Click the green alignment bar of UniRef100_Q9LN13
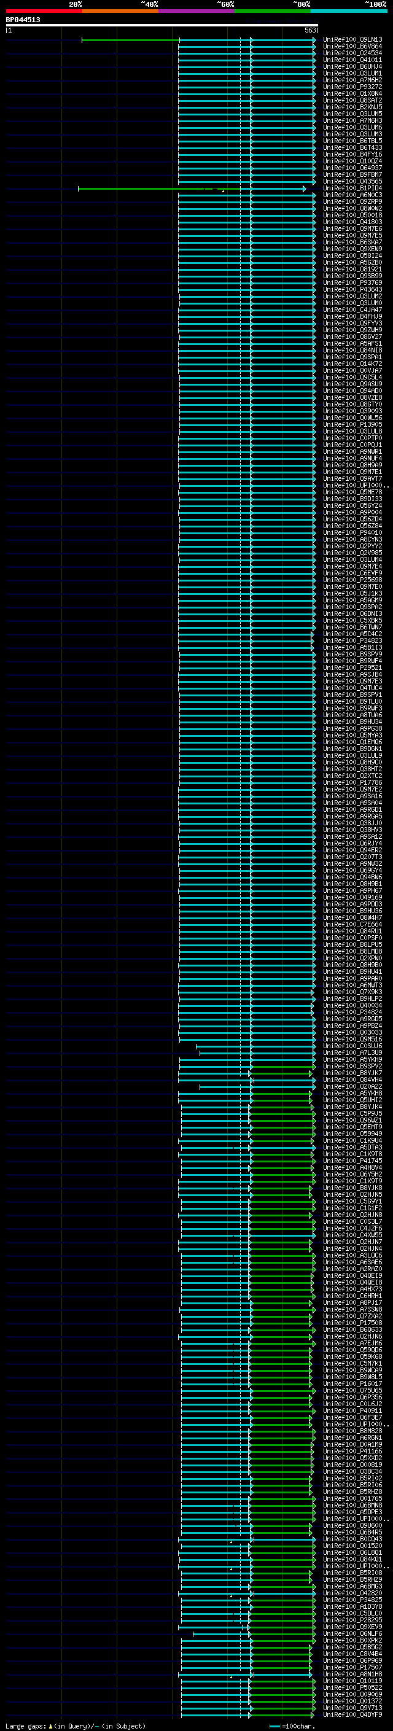Image resolution: width=393 pixels, height=1731 pixels. pyautogui.click(x=130, y=41)
